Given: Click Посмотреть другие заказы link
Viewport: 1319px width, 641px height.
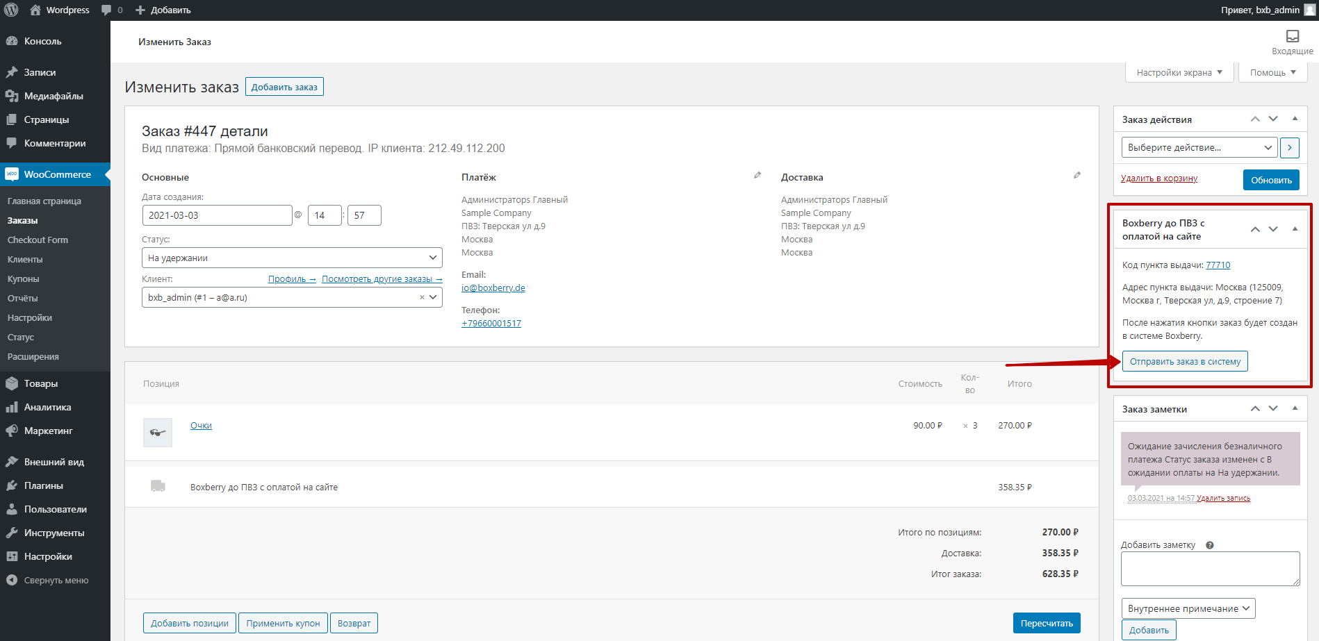Looking at the screenshot, I should (x=382, y=278).
